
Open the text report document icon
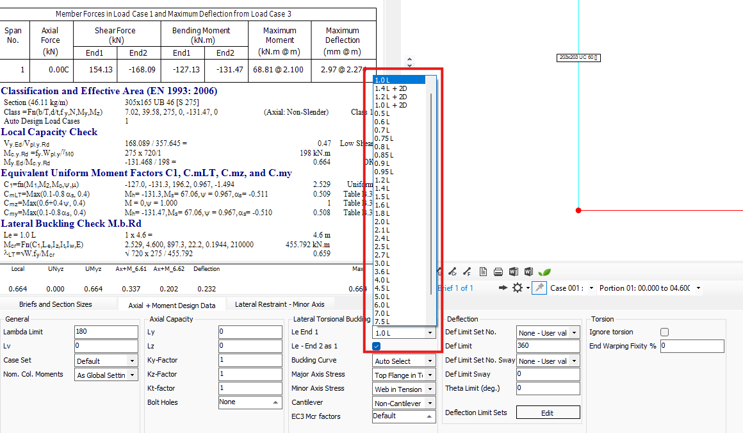(483, 272)
